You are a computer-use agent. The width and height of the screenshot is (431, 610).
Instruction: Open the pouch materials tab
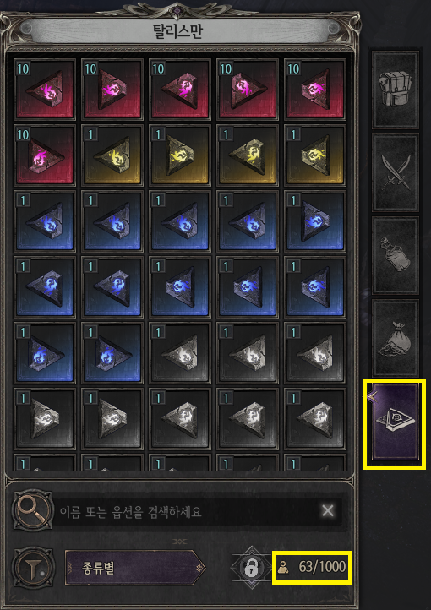tap(396, 339)
